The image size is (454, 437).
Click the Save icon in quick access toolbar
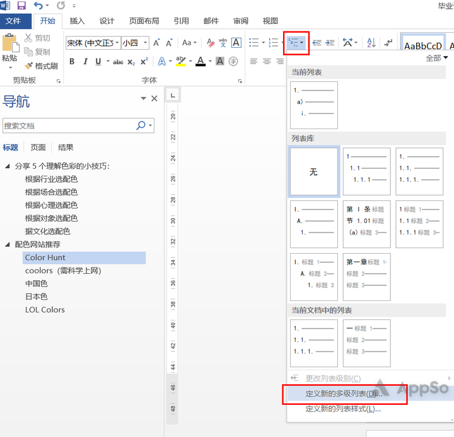coord(21,5)
